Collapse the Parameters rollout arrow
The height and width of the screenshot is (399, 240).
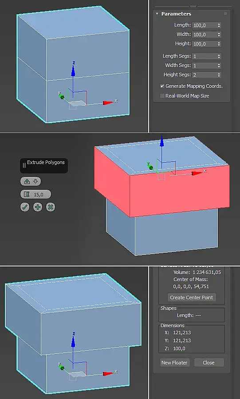point(157,13)
